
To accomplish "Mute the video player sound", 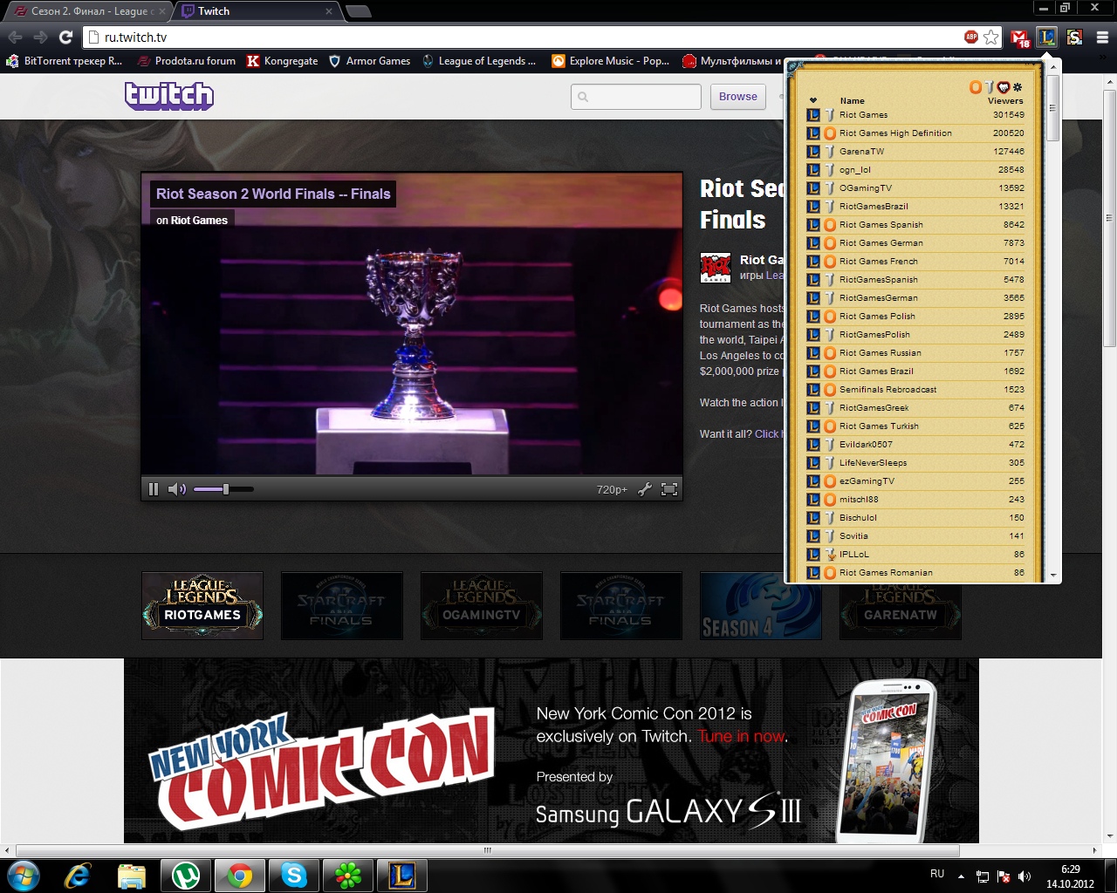I will click(176, 489).
